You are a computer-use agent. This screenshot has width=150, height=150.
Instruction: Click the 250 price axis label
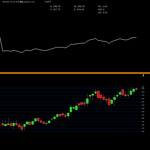pos(143,102)
